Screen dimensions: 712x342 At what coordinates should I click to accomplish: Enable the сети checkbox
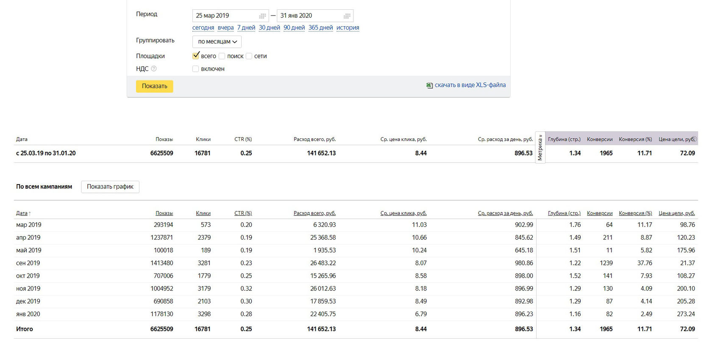(249, 56)
